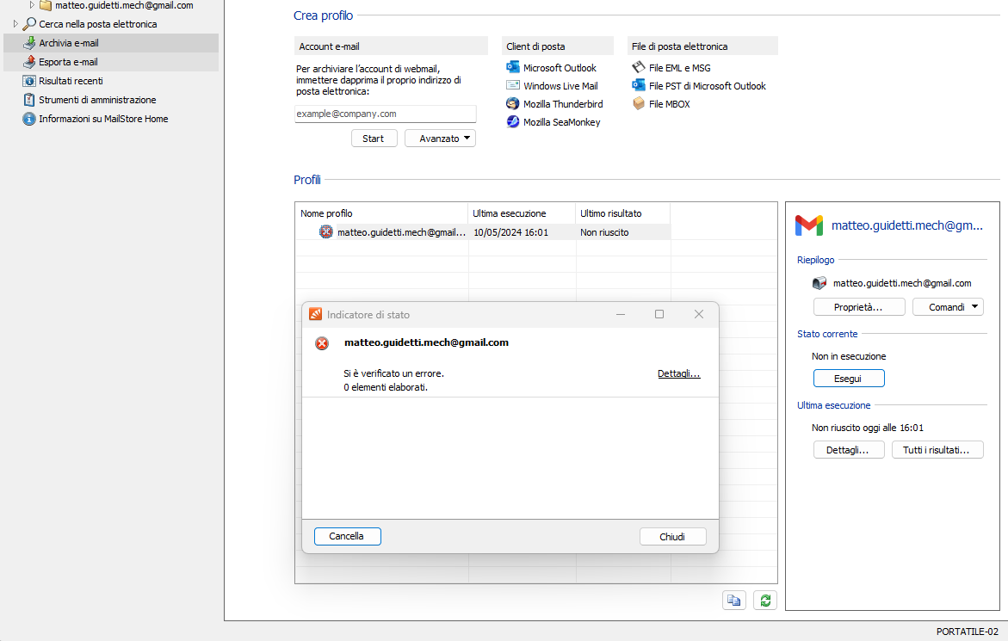The height and width of the screenshot is (641, 1008).
Task: Click the email address input field
Action: pyautogui.click(x=385, y=114)
